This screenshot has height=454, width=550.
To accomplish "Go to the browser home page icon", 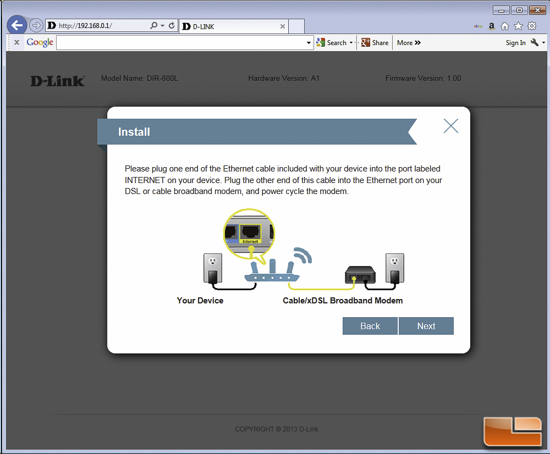I will click(505, 26).
